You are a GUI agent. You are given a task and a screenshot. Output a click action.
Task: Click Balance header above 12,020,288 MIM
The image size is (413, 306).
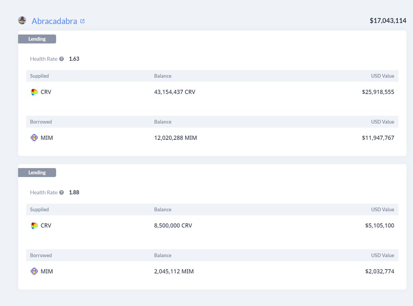[163, 122]
